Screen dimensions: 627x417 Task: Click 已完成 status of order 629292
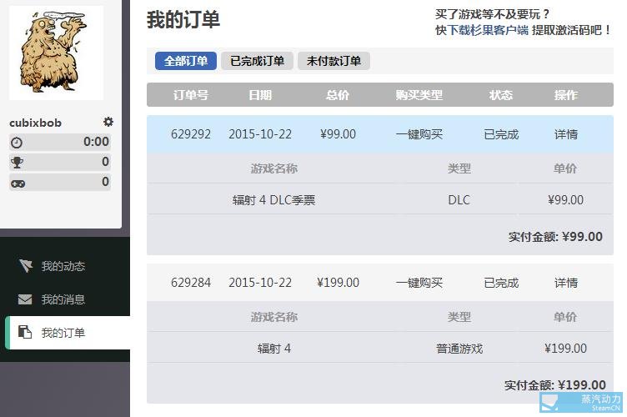click(x=501, y=134)
